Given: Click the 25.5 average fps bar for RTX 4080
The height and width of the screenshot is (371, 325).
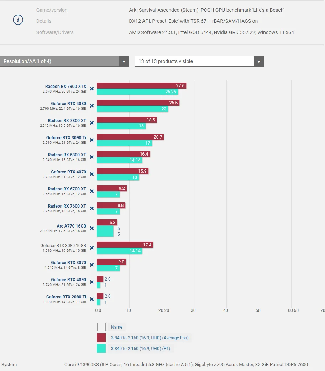Looking at the screenshot, I should 138,103.
